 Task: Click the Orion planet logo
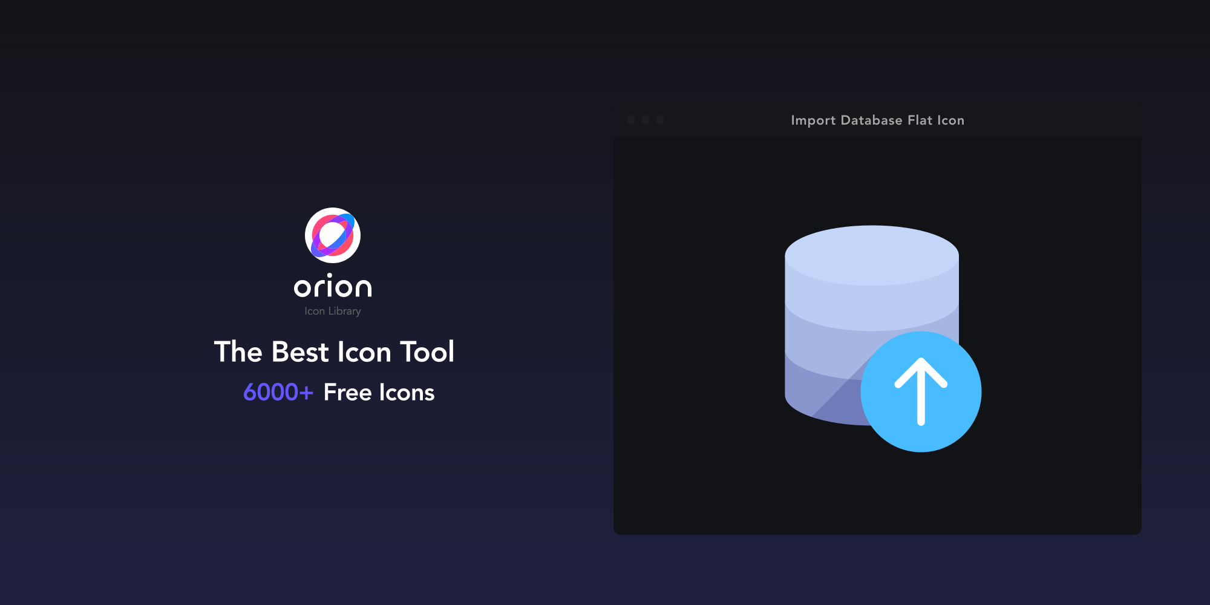333,235
